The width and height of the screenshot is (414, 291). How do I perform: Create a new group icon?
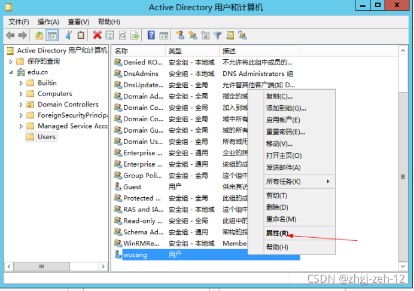(x=193, y=35)
